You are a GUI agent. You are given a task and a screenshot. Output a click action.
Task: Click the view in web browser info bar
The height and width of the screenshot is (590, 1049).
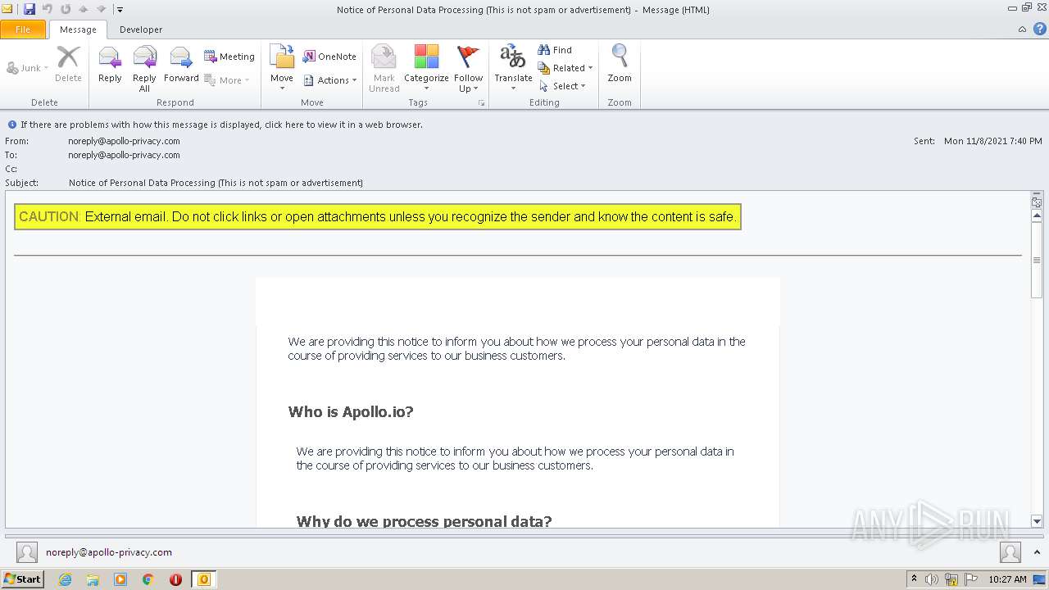tap(221, 125)
